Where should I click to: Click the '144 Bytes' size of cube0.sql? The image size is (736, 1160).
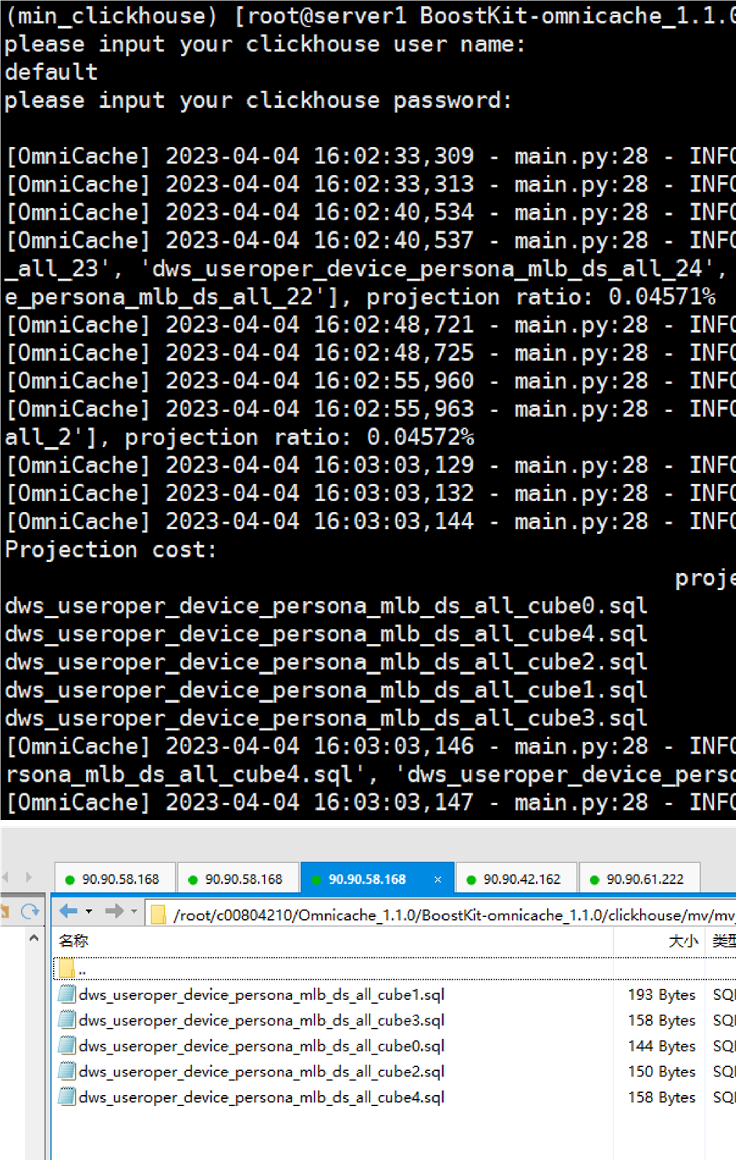point(661,1046)
